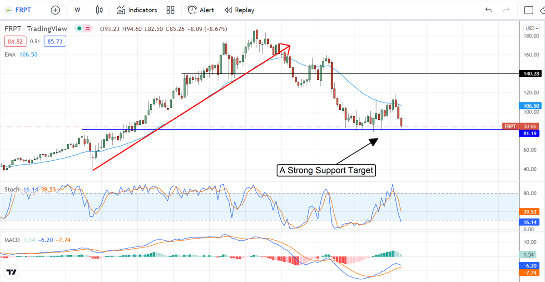Open the Indicators menu
The width and height of the screenshot is (545, 282).
(x=137, y=10)
